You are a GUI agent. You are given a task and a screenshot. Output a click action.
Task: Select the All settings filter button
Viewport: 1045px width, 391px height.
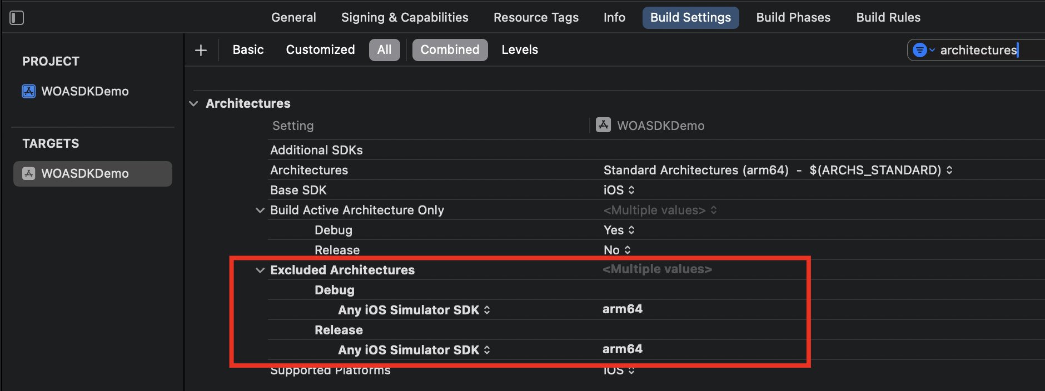click(x=384, y=50)
